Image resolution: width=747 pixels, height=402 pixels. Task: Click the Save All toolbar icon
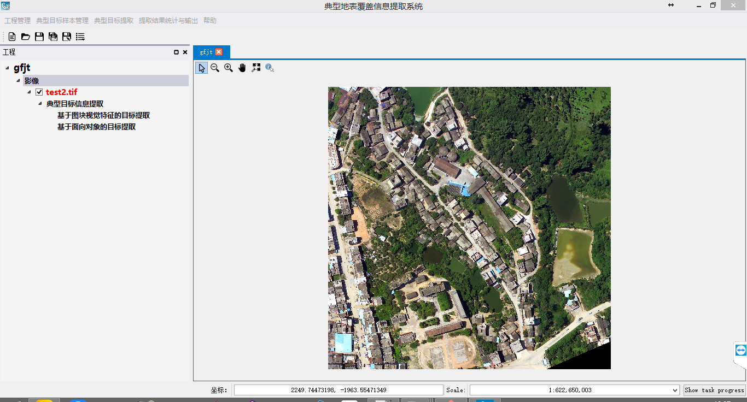tap(53, 37)
